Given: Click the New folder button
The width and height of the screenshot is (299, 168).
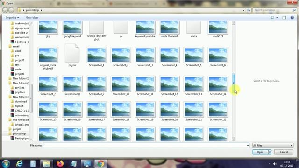Looking at the screenshot, I should pos(32,18).
